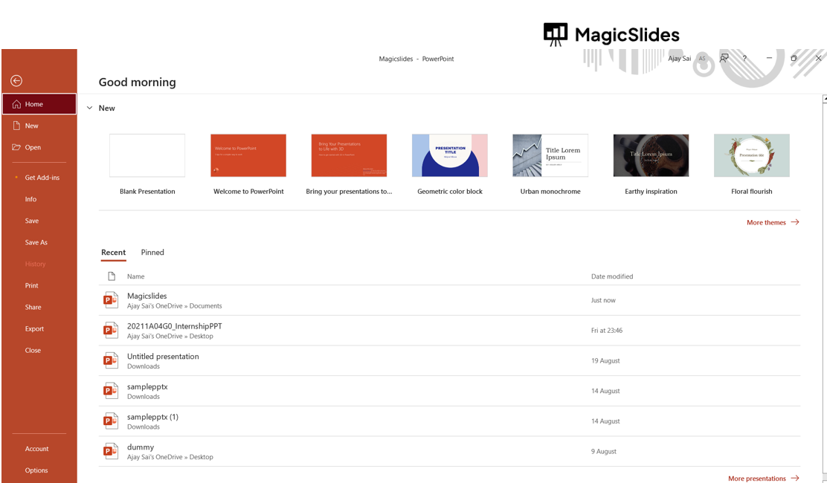Screen dimensions: 827x483
Task: Click the Home house icon
Action: 16,104
